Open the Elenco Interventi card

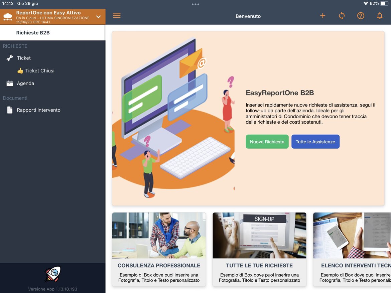pyautogui.click(x=352, y=249)
